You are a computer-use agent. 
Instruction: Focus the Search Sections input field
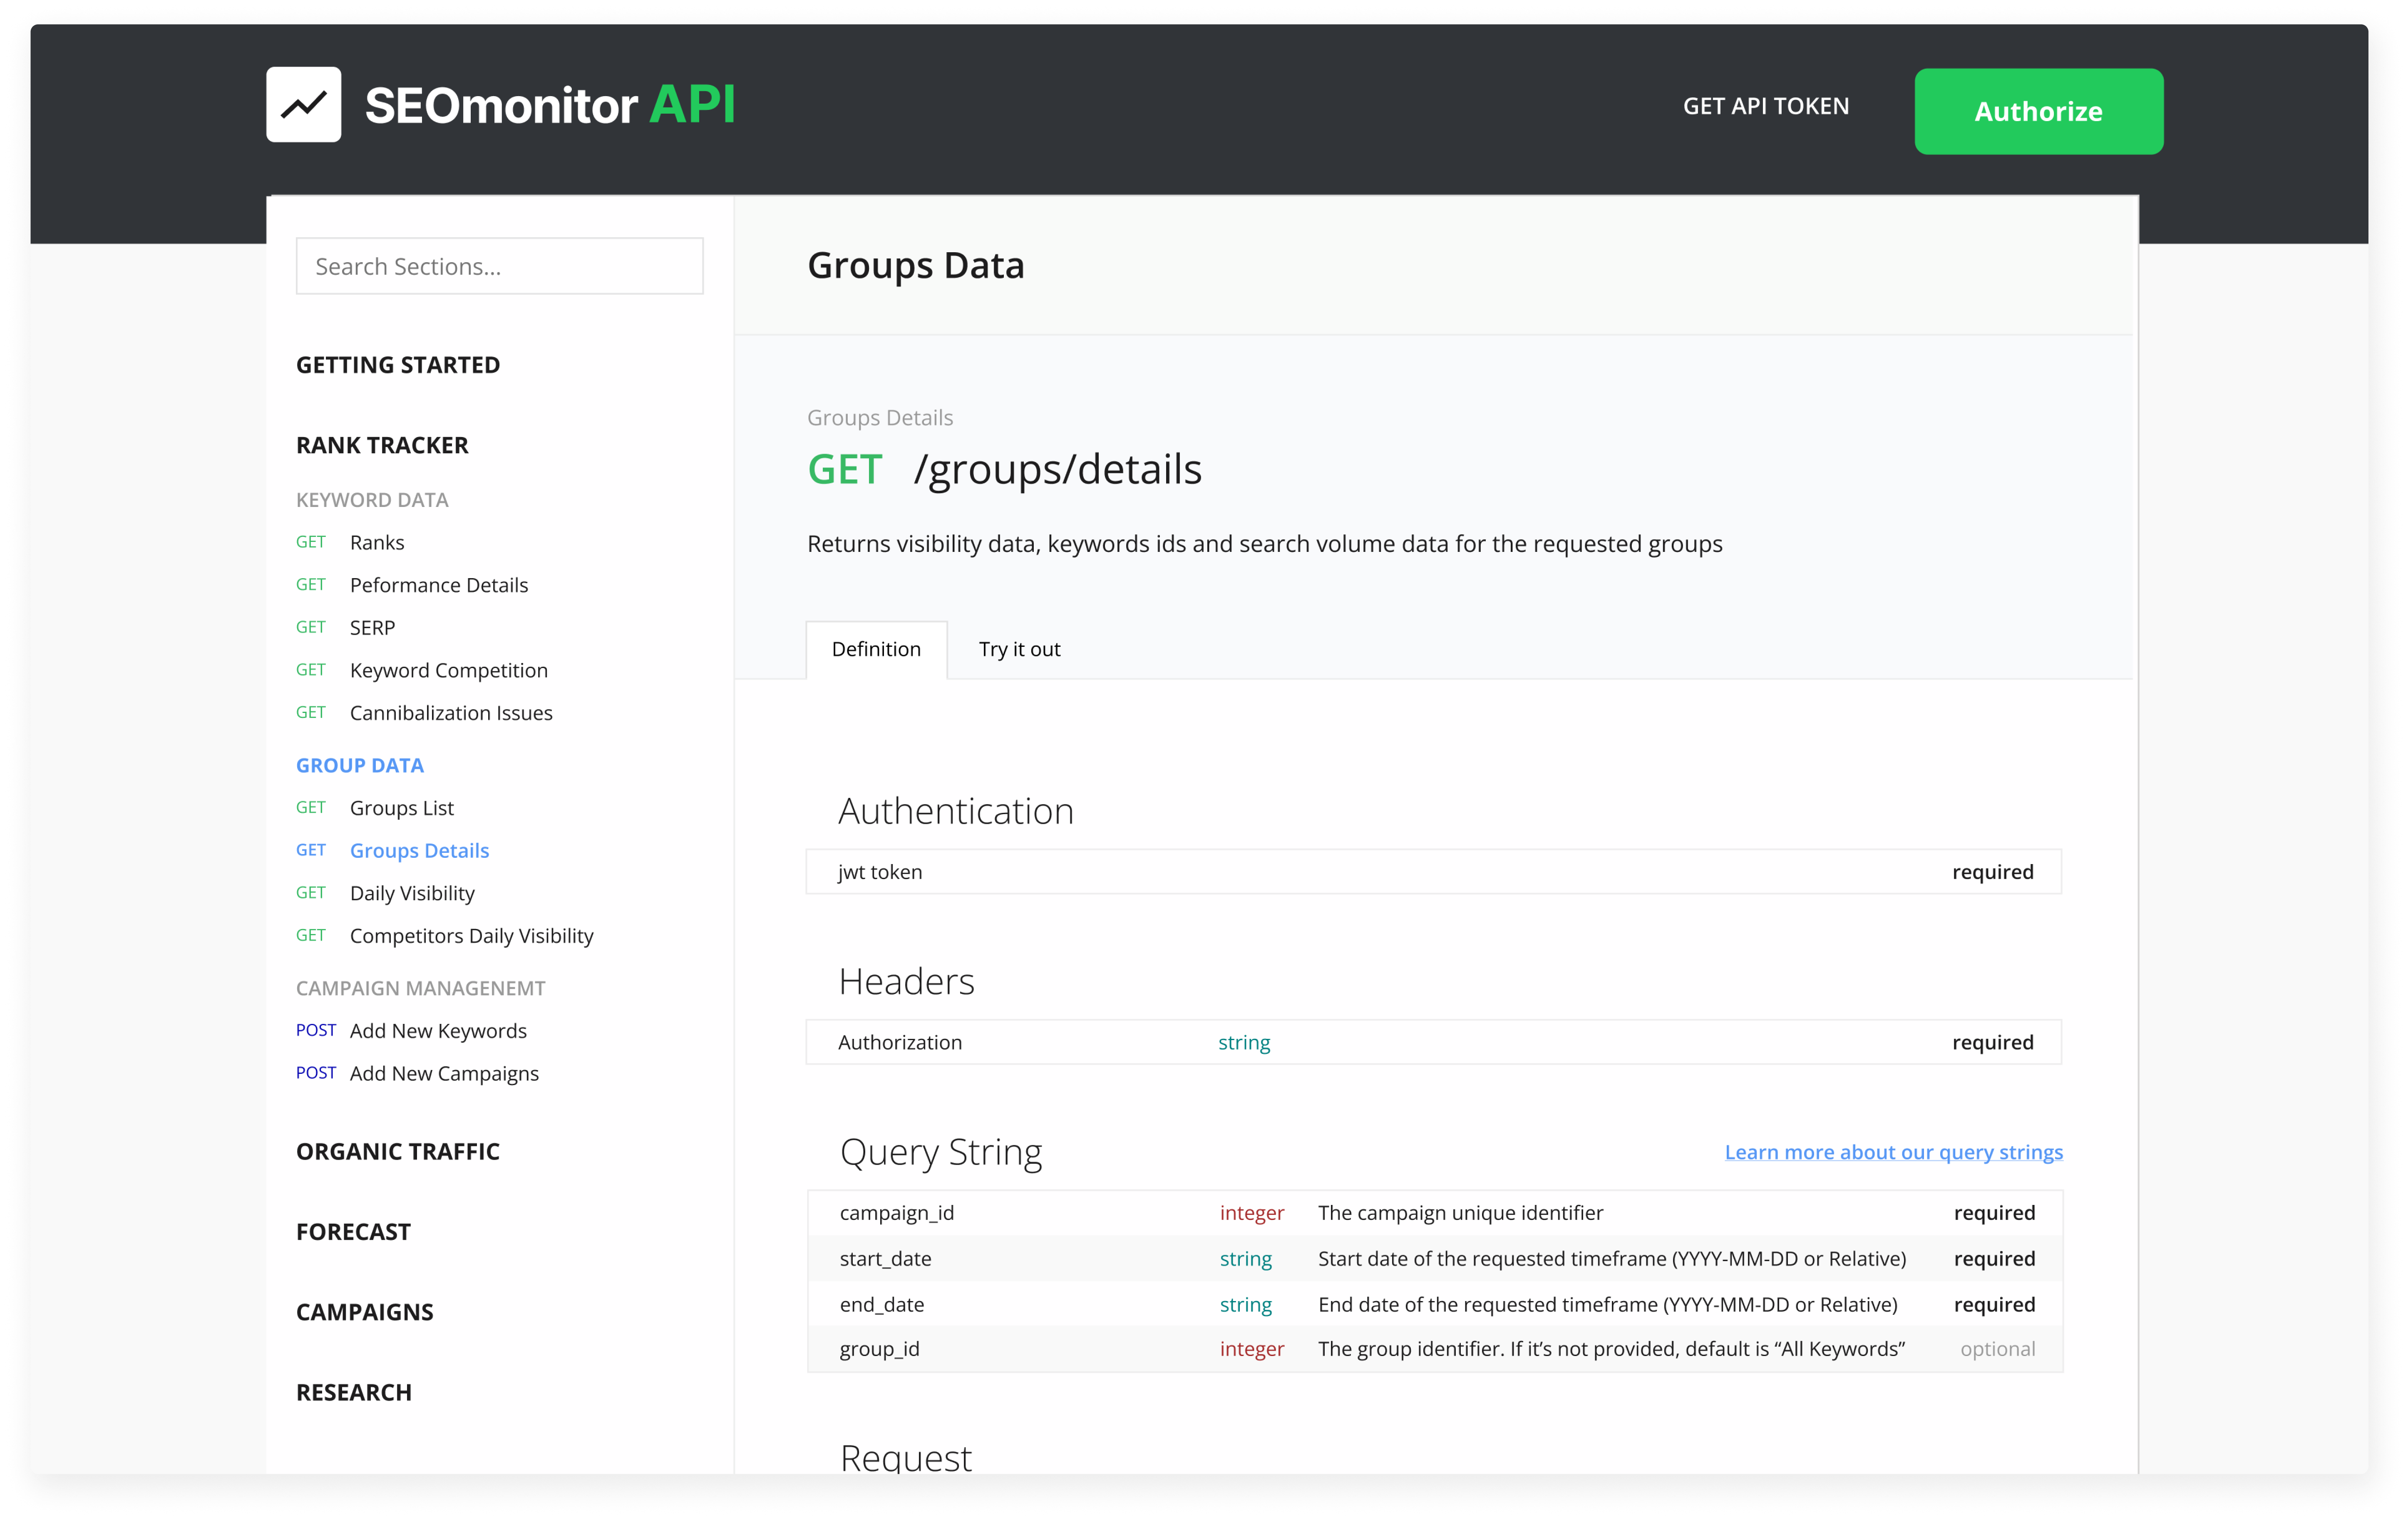tap(499, 266)
